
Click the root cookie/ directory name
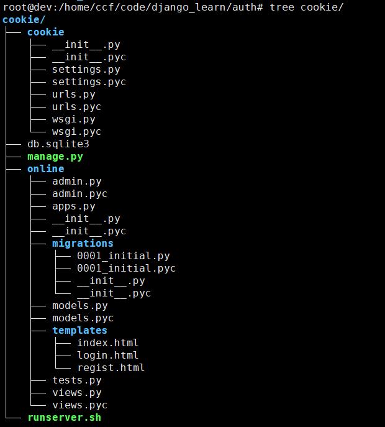(24, 20)
